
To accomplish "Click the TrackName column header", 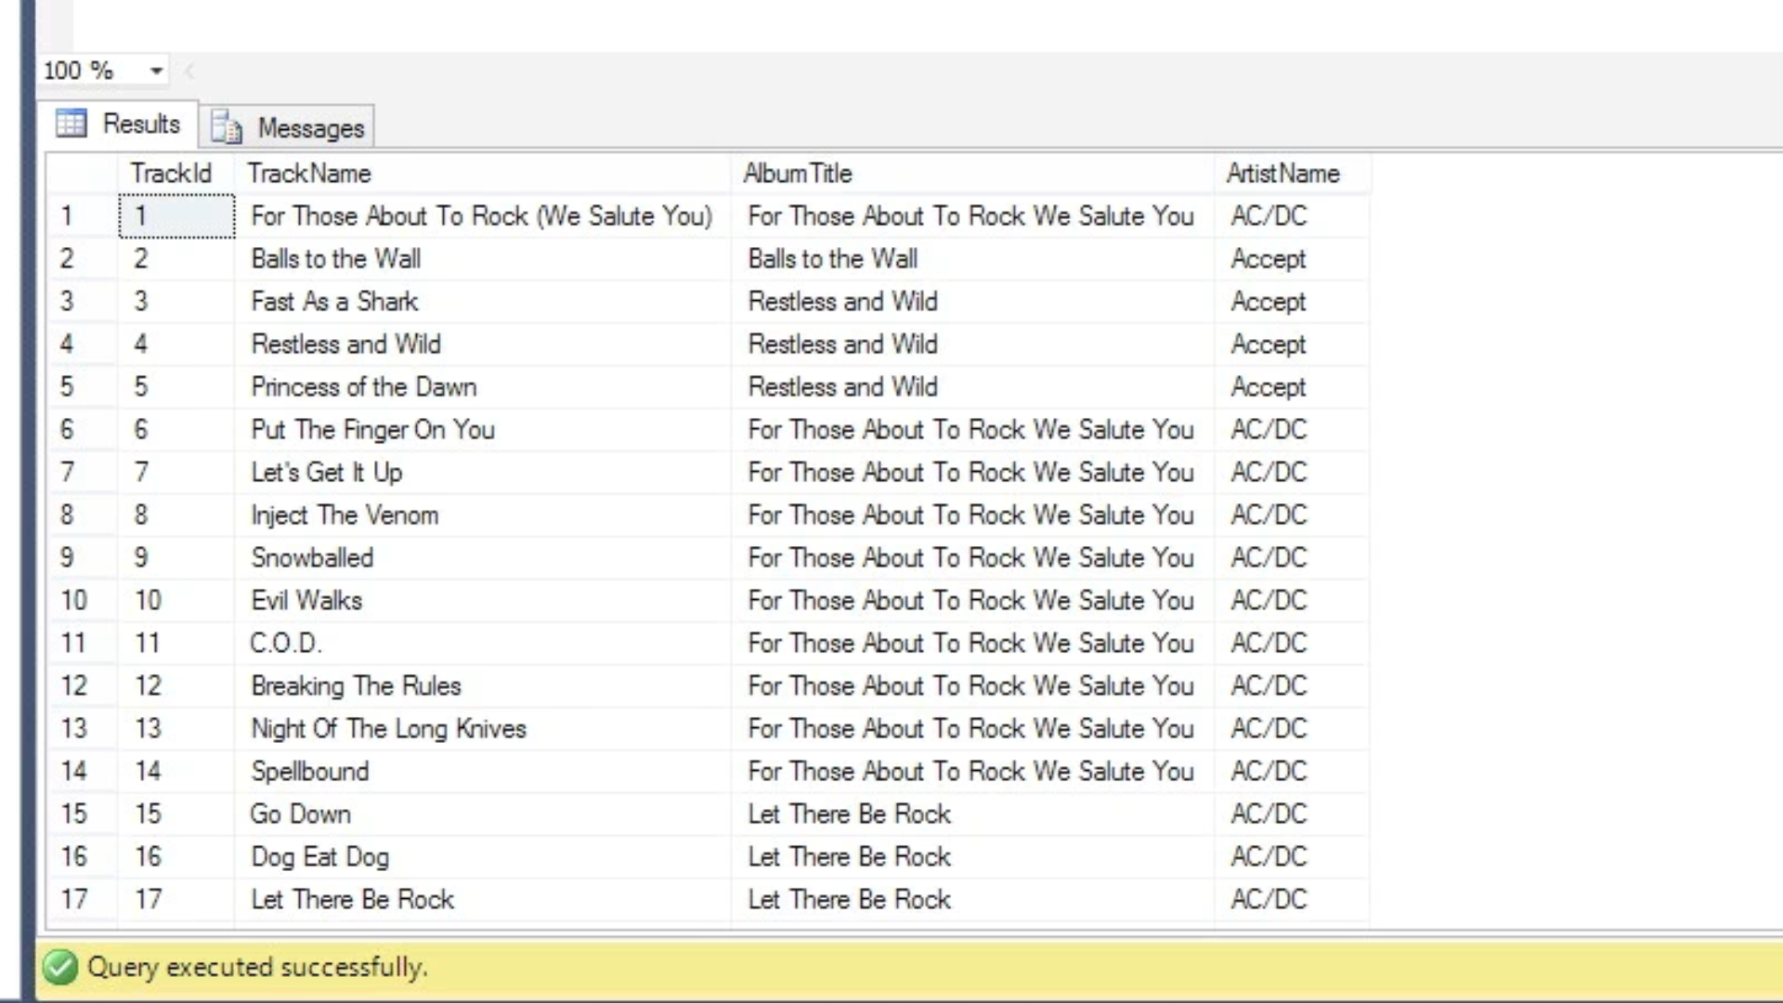I will (309, 174).
